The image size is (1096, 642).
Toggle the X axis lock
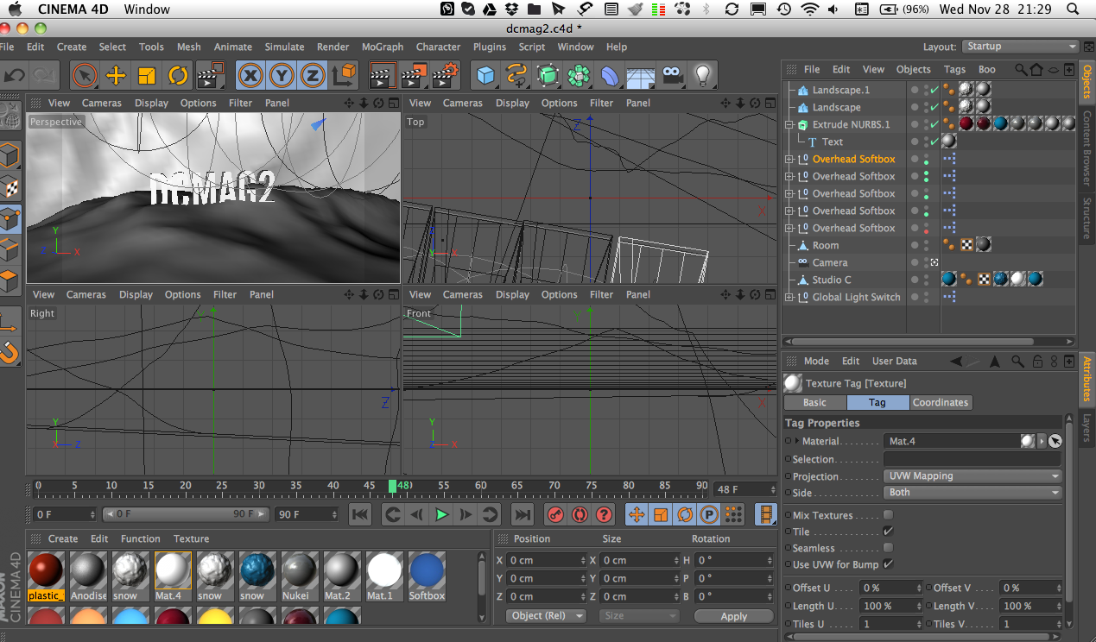point(250,76)
